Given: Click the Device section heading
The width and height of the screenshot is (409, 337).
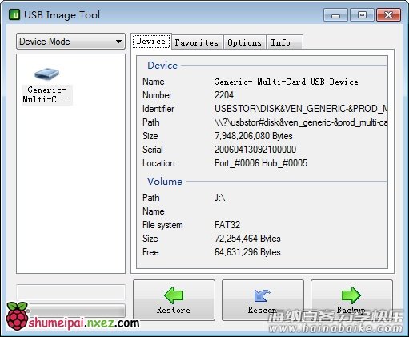Looking at the screenshot, I should click(x=162, y=66).
